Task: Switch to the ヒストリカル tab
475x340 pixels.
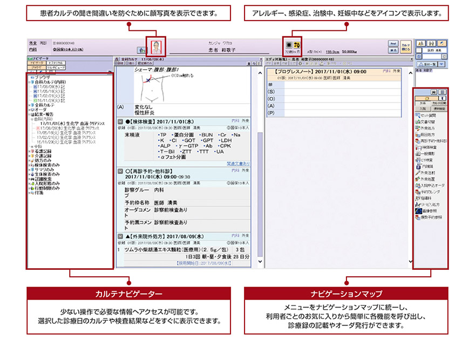Action: 56,63
